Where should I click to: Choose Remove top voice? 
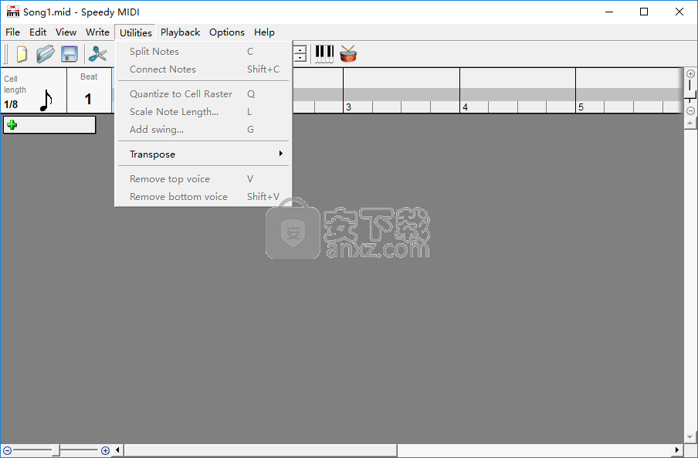click(203, 179)
